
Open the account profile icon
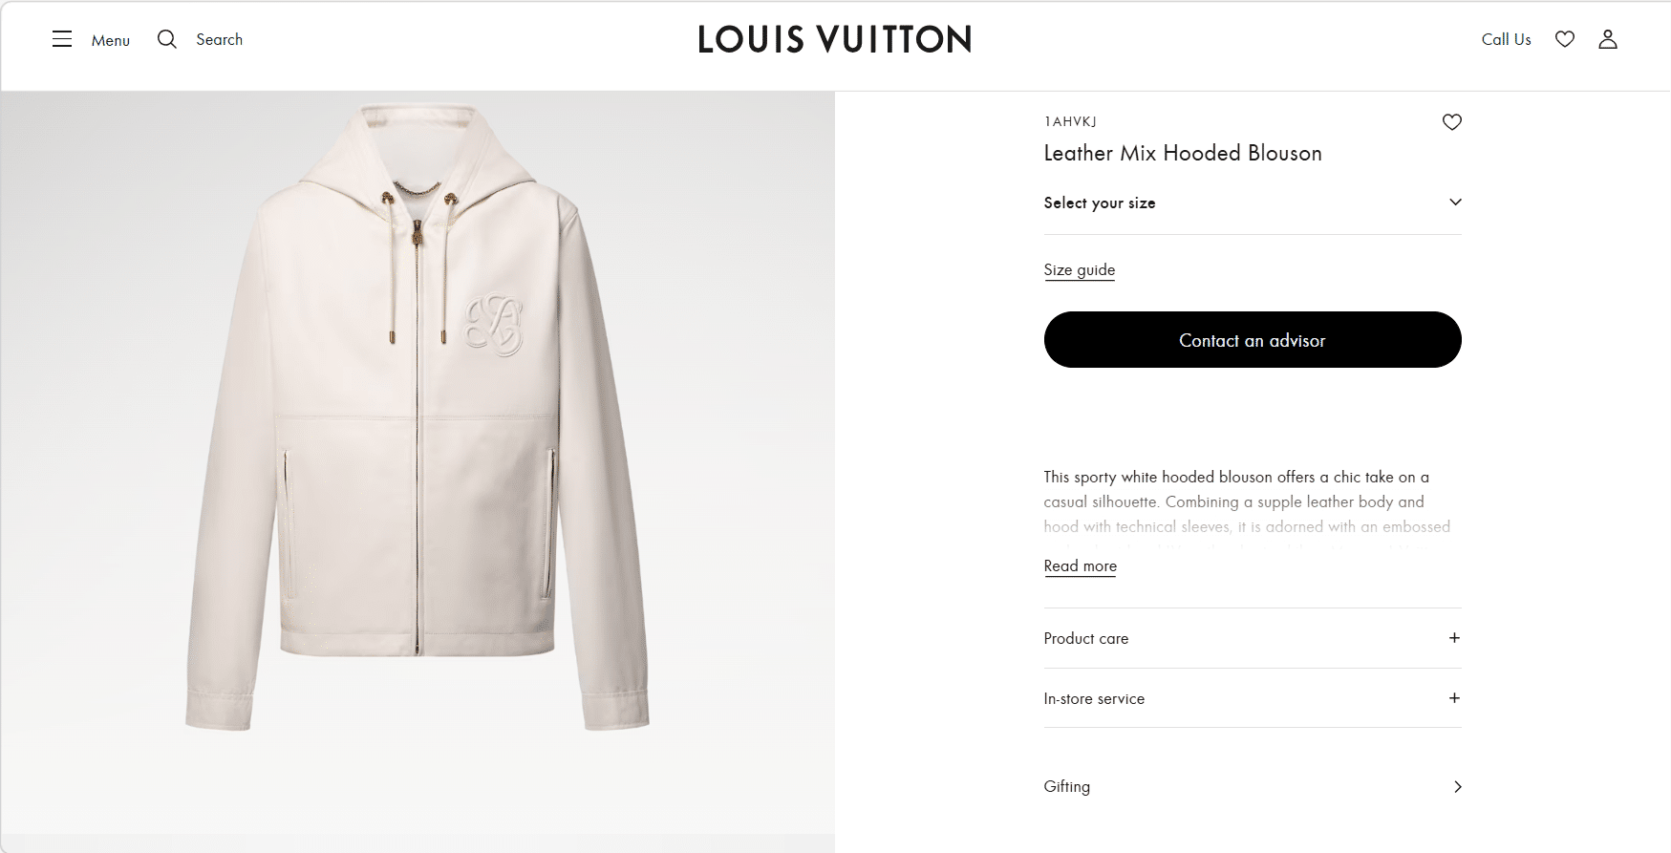click(x=1608, y=39)
